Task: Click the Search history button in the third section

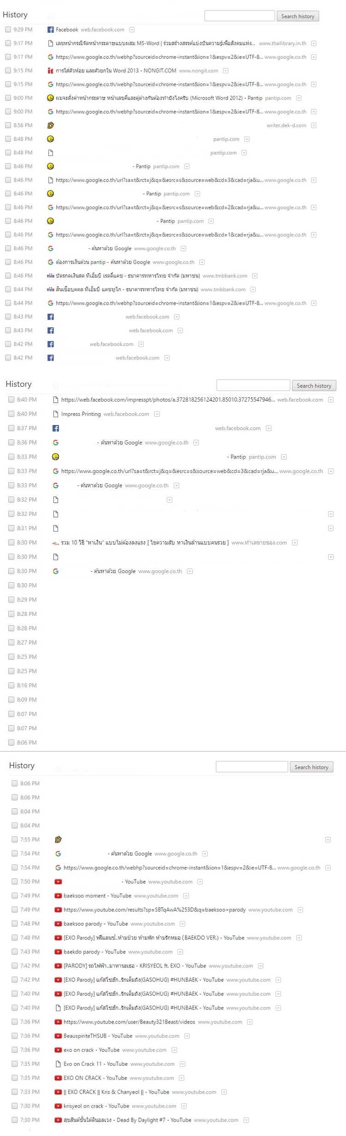Action: point(311,767)
